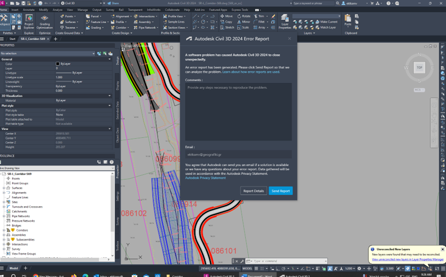
Task: Open the Surfaces dropdown
Action: coord(69,22)
